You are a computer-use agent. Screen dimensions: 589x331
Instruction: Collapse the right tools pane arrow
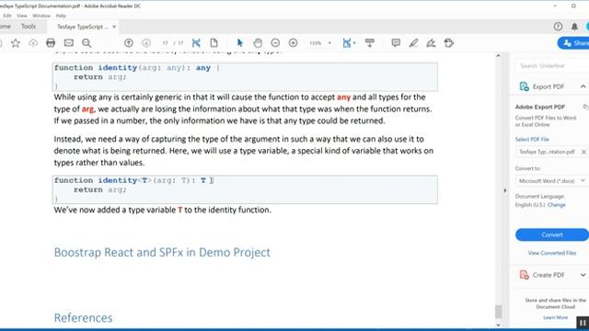tap(505, 190)
